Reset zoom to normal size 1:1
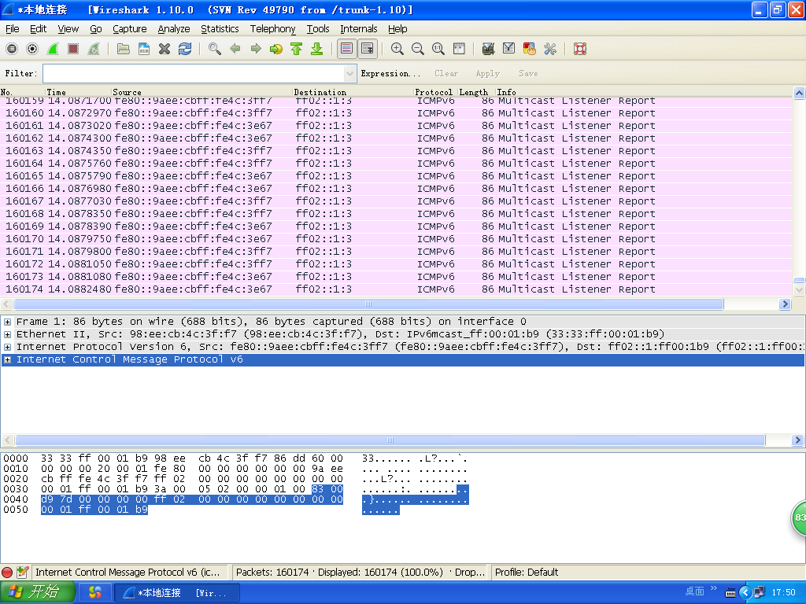 click(x=438, y=49)
